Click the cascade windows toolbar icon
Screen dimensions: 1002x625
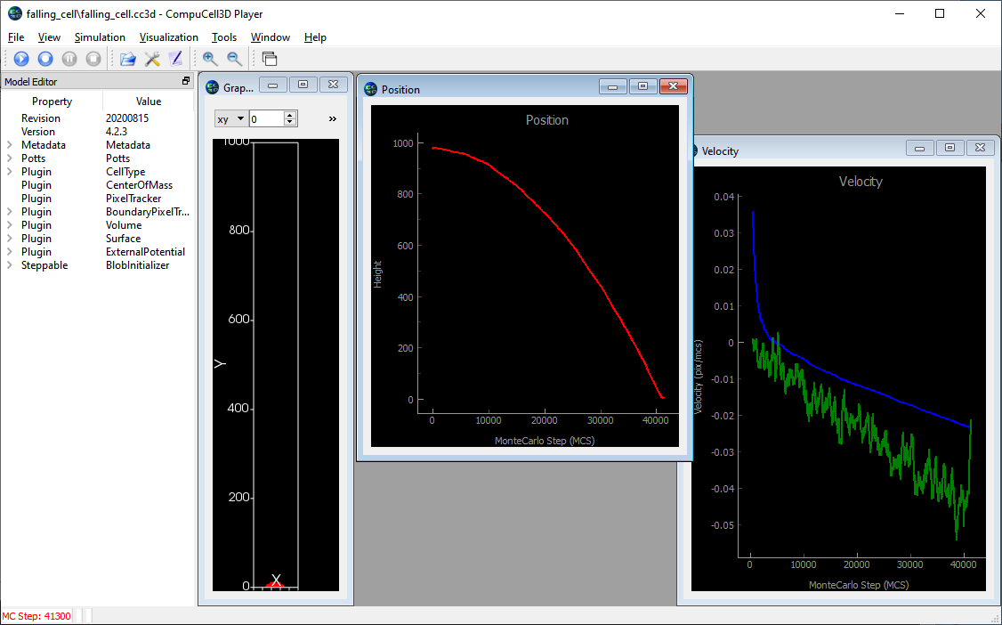(x=269, y=59)
